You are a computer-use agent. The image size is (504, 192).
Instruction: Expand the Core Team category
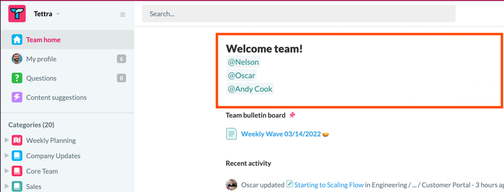point(7,171)
